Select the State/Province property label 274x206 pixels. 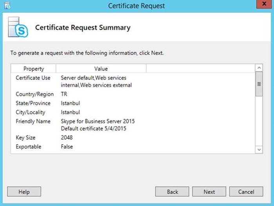pyautogui.click(x=33, y=103)
